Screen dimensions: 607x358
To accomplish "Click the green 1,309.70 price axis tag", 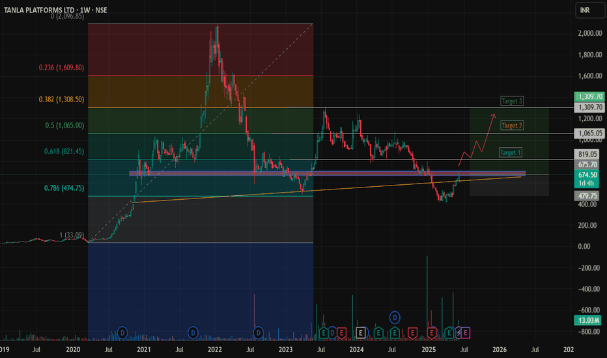I will tap(589, 96).
